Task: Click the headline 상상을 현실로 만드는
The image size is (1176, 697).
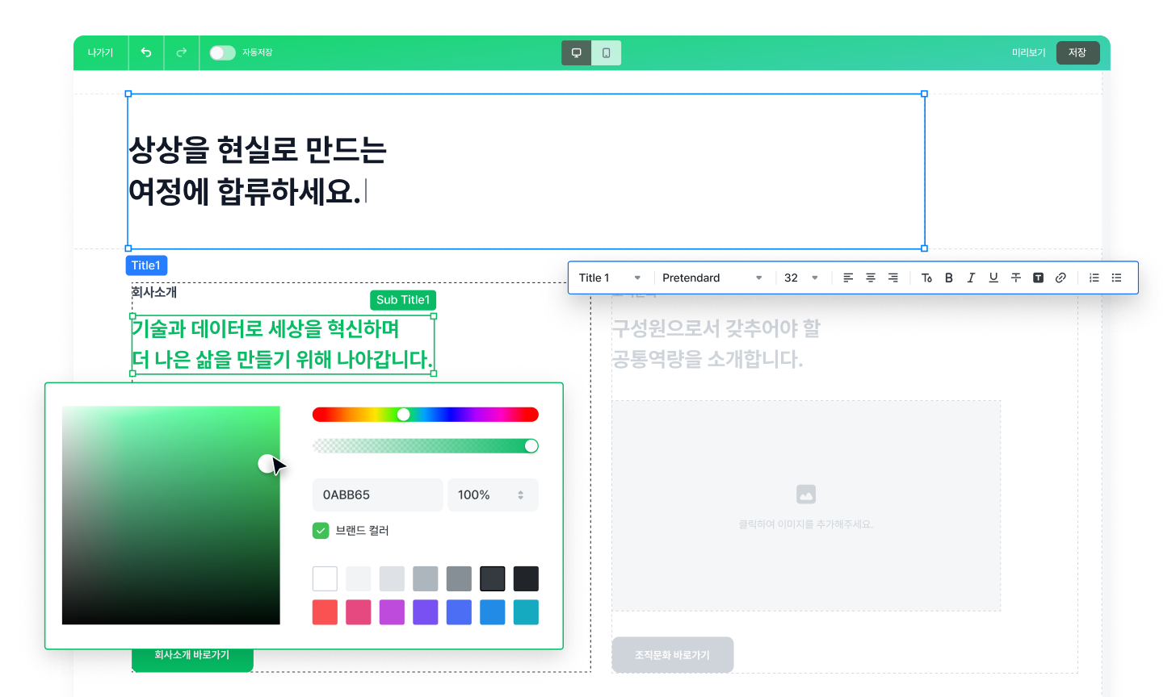Action: click(258, 150)
